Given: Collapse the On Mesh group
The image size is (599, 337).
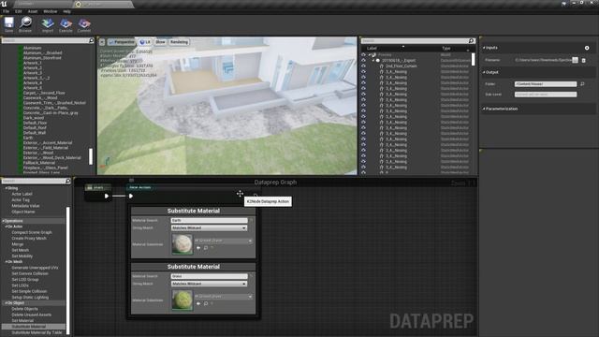Looking at the screenshot, I should [7, 262].
